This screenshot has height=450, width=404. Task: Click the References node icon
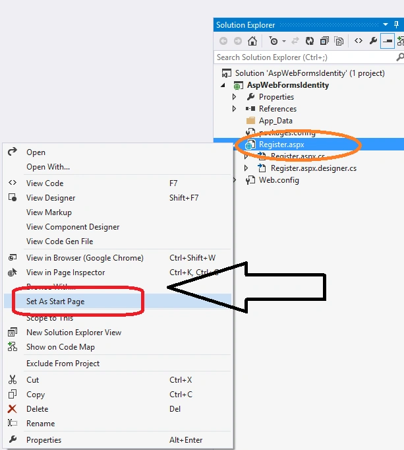coord(250,109)
